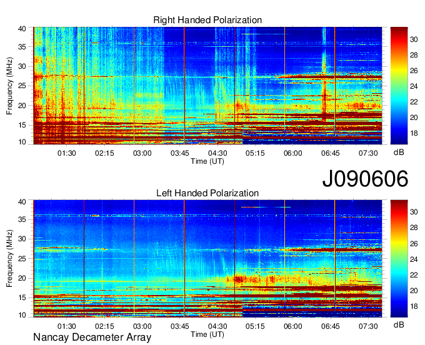
Task: Click the "28" label on the Left Handed colorbar
Action: pos(414,227)
